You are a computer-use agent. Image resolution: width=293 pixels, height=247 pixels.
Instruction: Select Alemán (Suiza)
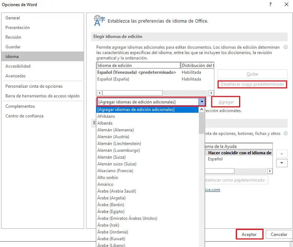coord(147,157)
